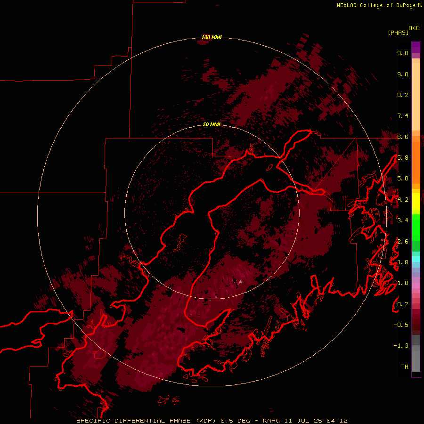Click the 9.0 value on the color scale
The image size is (424, 424).
(403, 74)
